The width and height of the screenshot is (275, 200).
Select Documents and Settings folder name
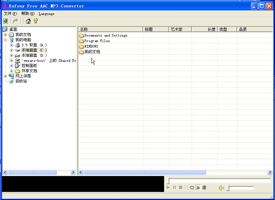pos(106,36)
